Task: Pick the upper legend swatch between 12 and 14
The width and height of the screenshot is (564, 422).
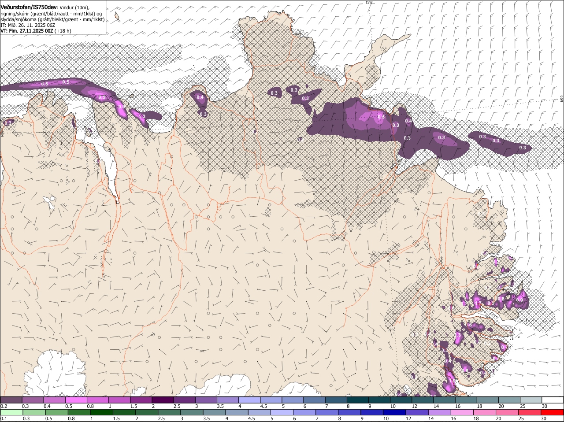Action: point(423,400)
